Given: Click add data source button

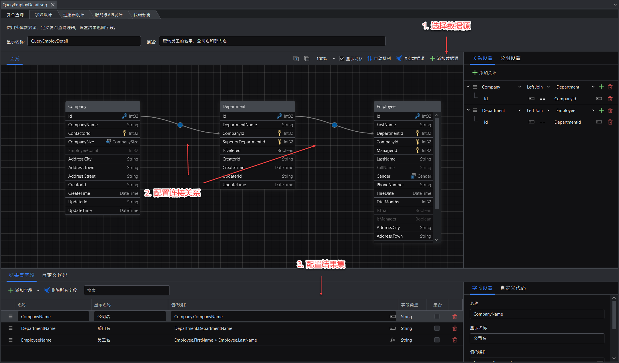Looking at the screenshot, I should point(444,59).
